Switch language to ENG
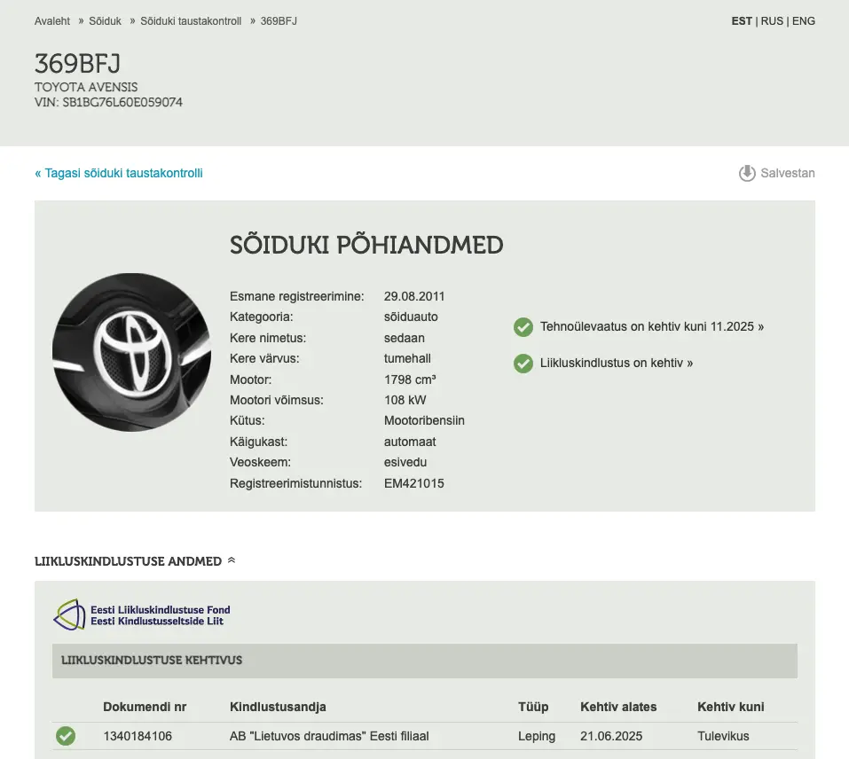This screenshot has height=759, width=849. tap(804, 21)
